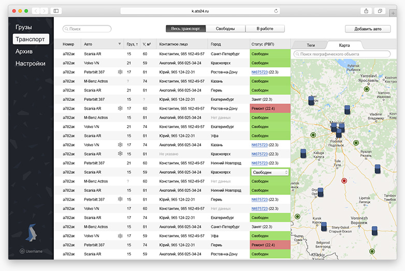This screenshot has height=271, width=405.
Task: Click the Добавить авто button
Action: 368,29
